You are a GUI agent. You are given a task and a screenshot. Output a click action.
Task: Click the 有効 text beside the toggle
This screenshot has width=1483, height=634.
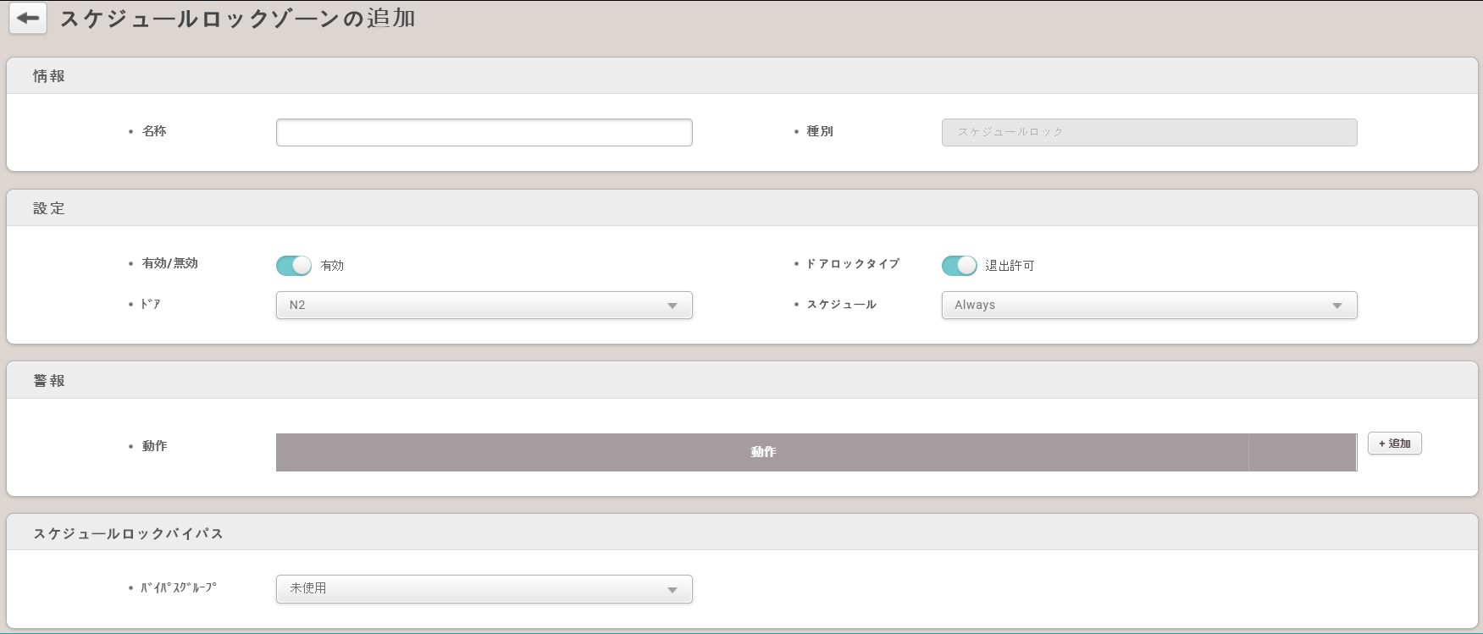coord(332,266)
